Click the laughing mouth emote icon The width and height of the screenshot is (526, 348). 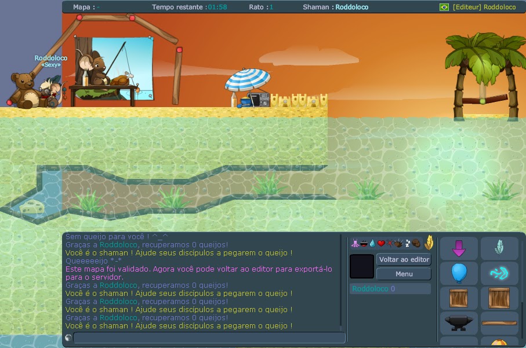tap(364, 243)
